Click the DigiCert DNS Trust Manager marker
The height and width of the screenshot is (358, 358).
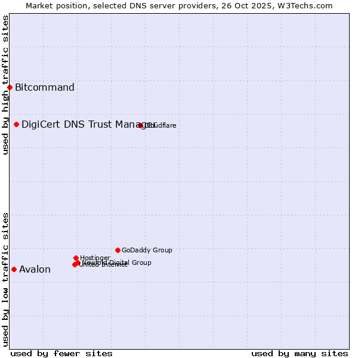(x=17, y=125)
